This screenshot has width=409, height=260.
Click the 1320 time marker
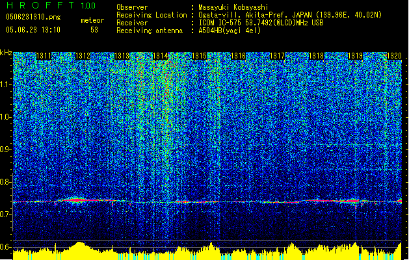(x=394, y=56)
